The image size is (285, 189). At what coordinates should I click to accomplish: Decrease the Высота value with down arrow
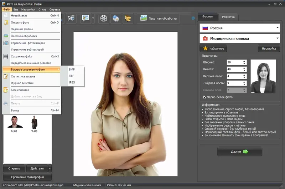coord(244,71)
